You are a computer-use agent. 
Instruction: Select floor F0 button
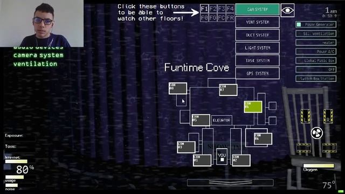[x=204, y=18]
